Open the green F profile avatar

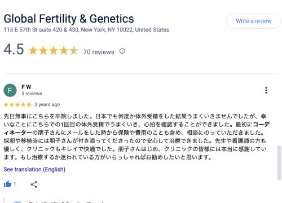[x=10, y=90]
